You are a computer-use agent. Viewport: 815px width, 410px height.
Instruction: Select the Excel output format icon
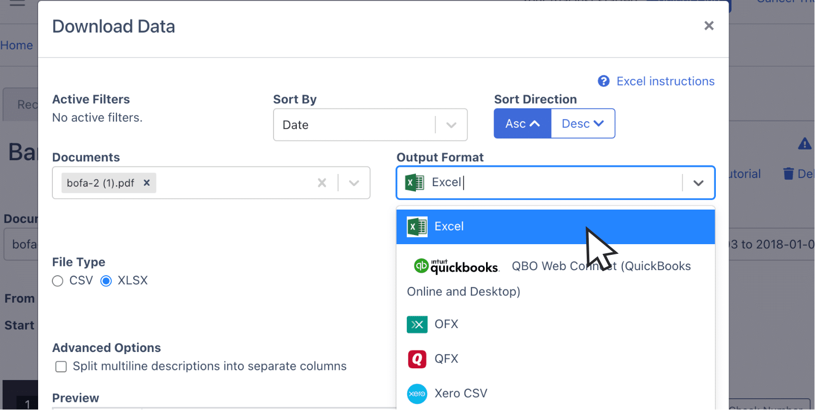tap(417, 226)
